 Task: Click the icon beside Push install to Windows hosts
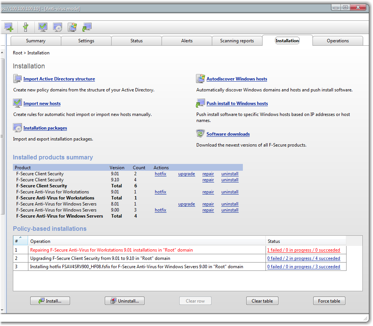tap(200, 103)
